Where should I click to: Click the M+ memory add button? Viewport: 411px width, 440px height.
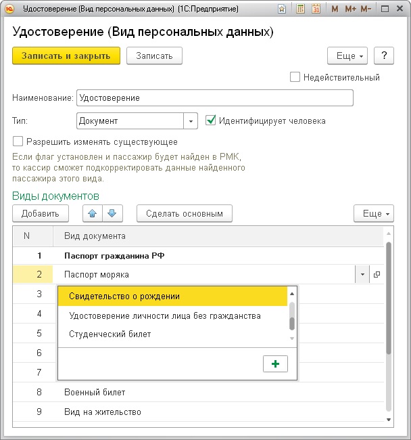(x=350, y=9)
